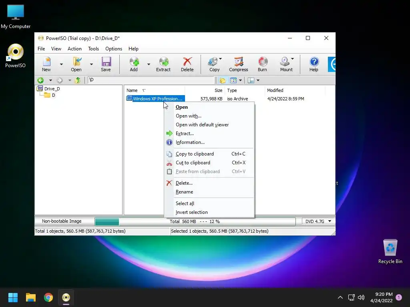The width and height of the screenshot is (410, 307).
Task: Launch Chrome from the taskbar
Action: tap(48, 297)
